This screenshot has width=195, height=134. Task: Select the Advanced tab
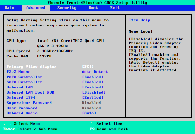click(x=36, y=8)
